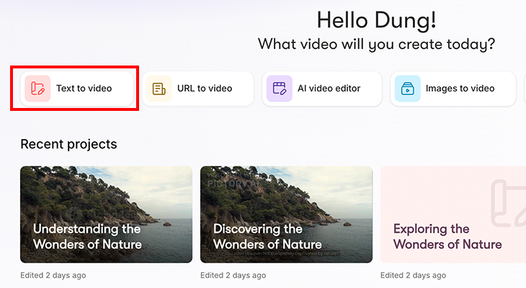Click the blue Images to video icon
The height and width of the screenshot is (288, 526).
pos(407,89)
